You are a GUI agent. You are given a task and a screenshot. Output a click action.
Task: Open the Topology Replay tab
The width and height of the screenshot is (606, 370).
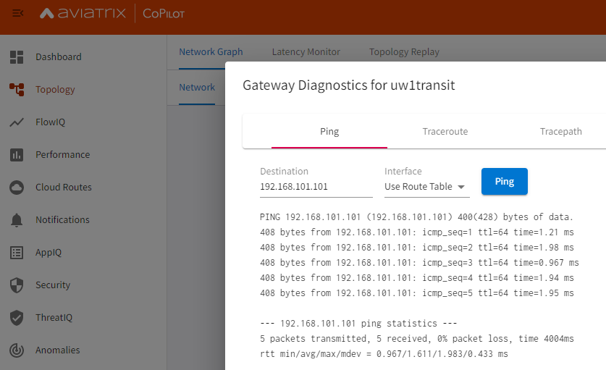click(x=404, y=52)
